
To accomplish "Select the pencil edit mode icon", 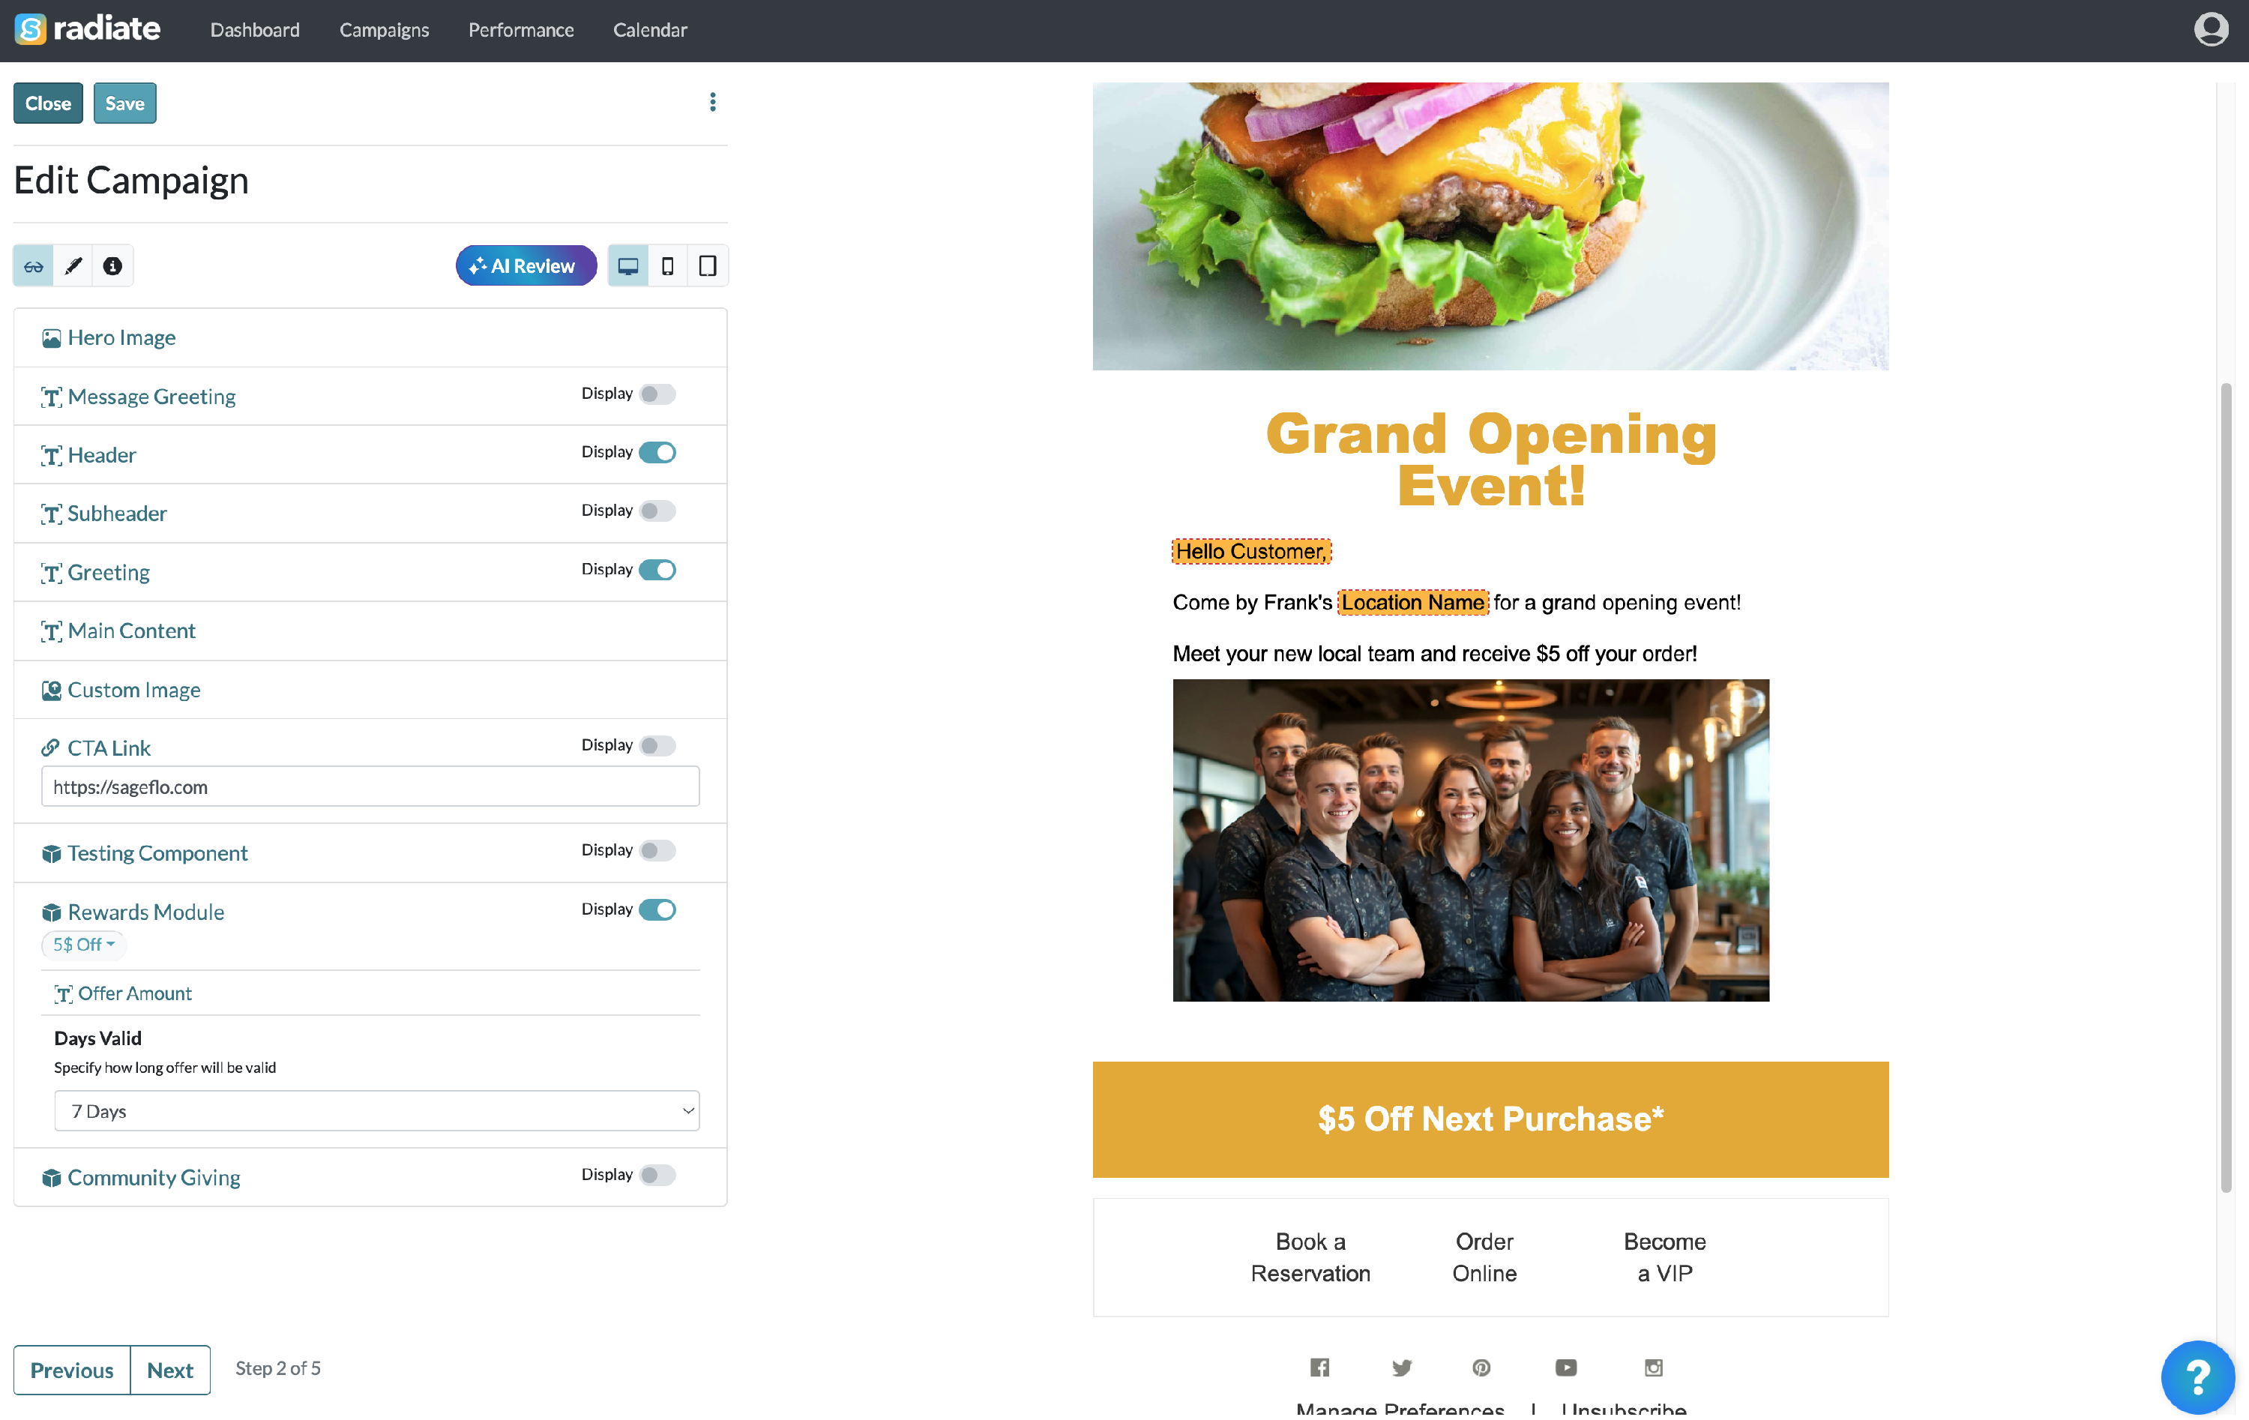I will click(x=73, y=266).
